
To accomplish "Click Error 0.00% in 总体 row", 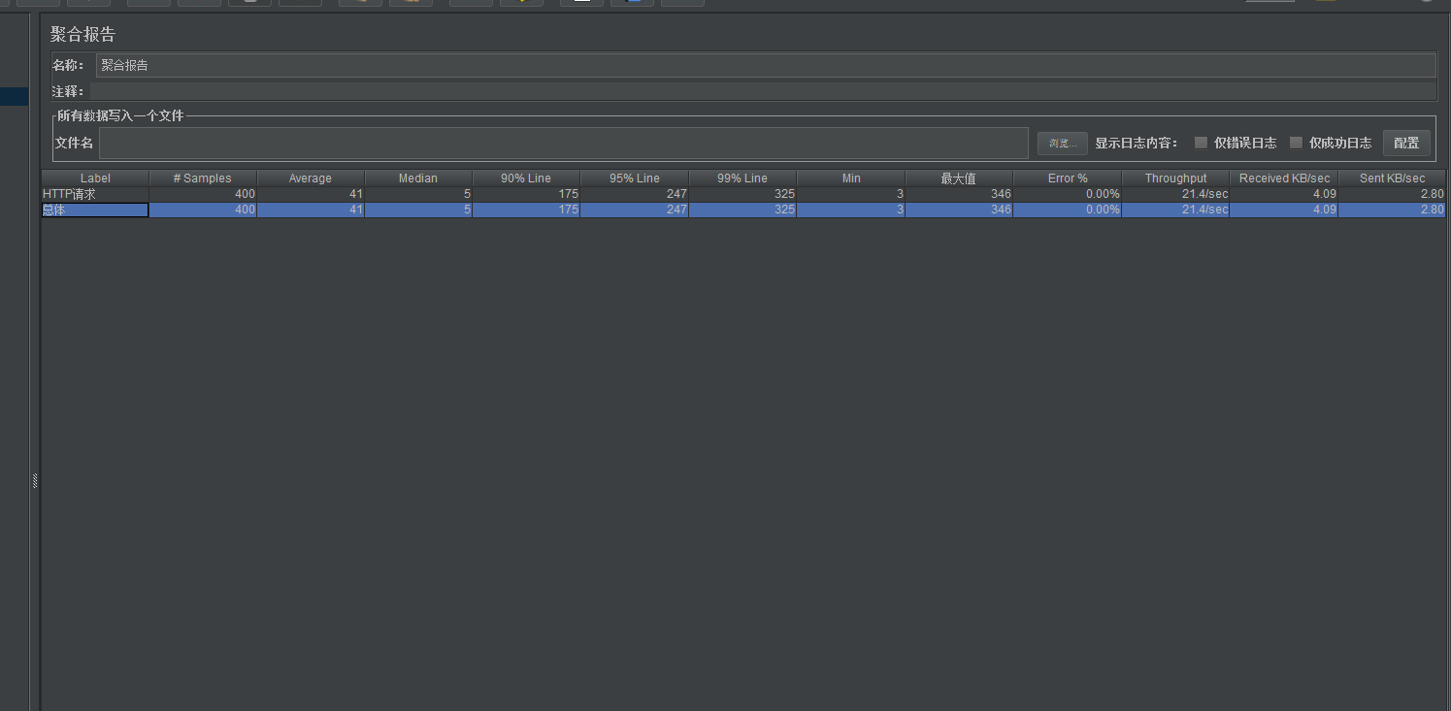I will 1068,210.
